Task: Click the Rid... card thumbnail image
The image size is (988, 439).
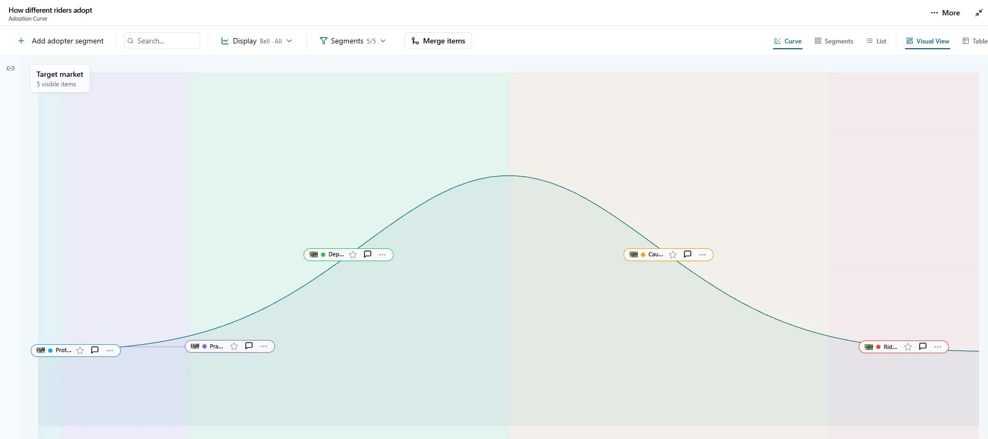Action: [x=869, y=347]
